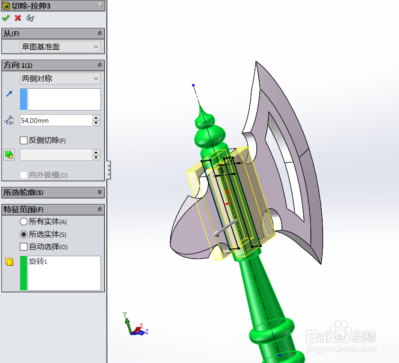Click the draft angle input field
The width and height of the screenshot is (399, 363).
click(x=56, y=155)
